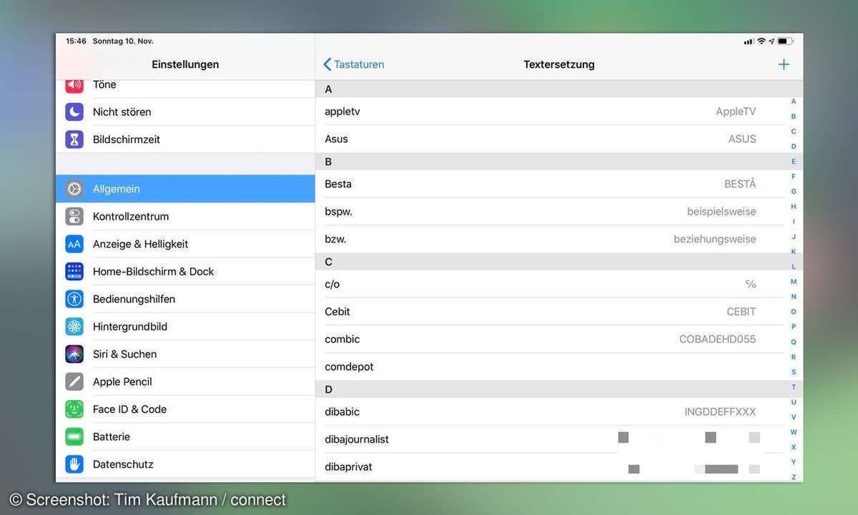
Task: Tap beispielsweise phrase value
Action: [721, 212]
